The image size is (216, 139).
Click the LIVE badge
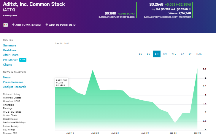23,60
